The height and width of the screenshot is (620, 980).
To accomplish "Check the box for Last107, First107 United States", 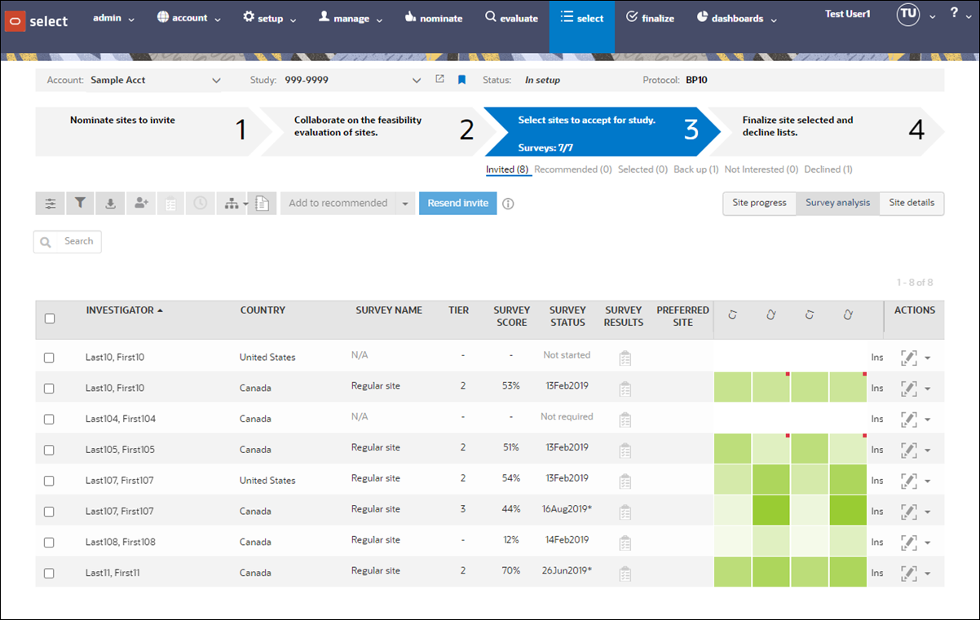I will pos(49,481).
